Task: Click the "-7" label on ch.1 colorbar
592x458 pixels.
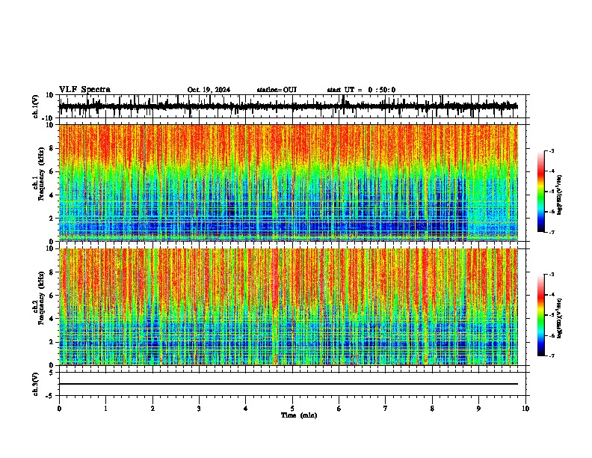Action: coord(552,232)
